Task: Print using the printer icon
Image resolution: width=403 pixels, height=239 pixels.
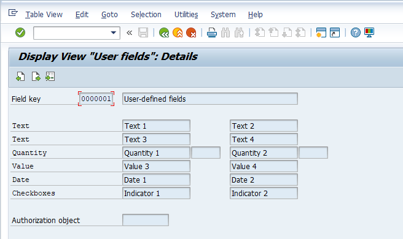Action: point(212,32)
